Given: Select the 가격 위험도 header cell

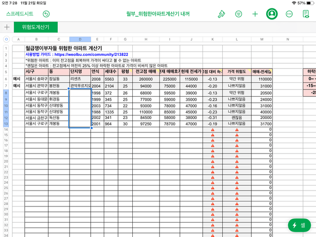Looking at the screenshot, I should tap(237, 72).
